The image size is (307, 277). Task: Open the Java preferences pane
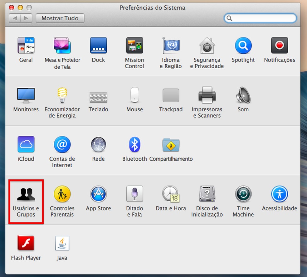[x=62, y=243]
